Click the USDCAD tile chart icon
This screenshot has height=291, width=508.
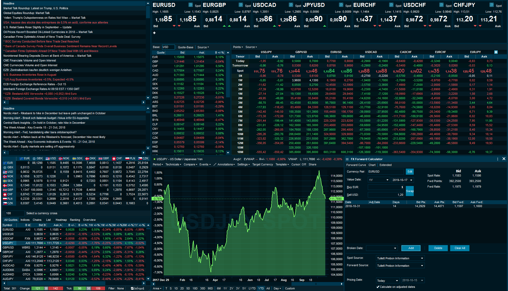(x=291, y=5)
